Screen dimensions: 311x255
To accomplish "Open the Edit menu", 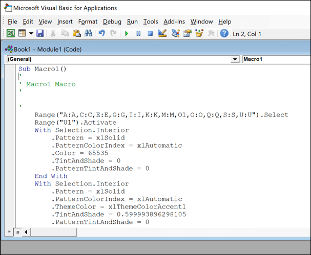I will pos(28,21).
